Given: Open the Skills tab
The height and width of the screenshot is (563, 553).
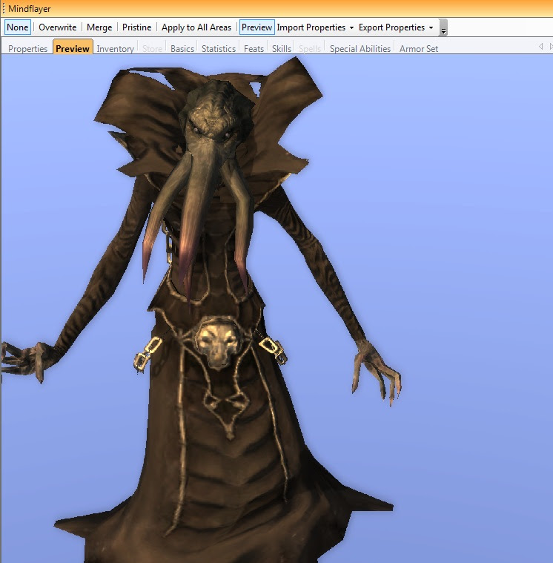Looking at the screenshot, I should tap(282, 48).
